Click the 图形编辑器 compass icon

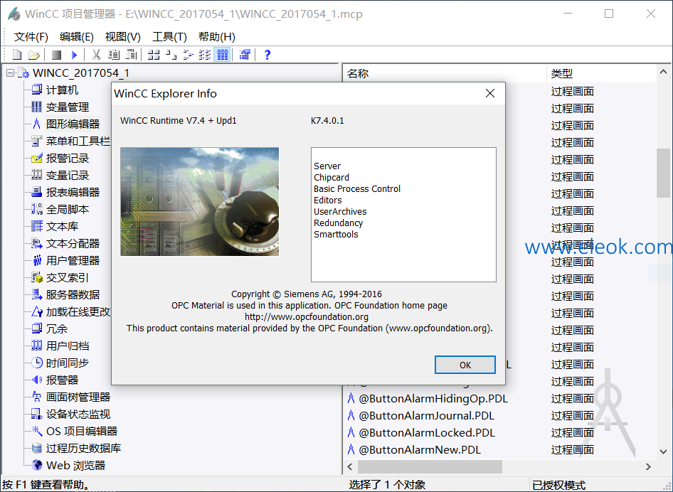(37, 124)
